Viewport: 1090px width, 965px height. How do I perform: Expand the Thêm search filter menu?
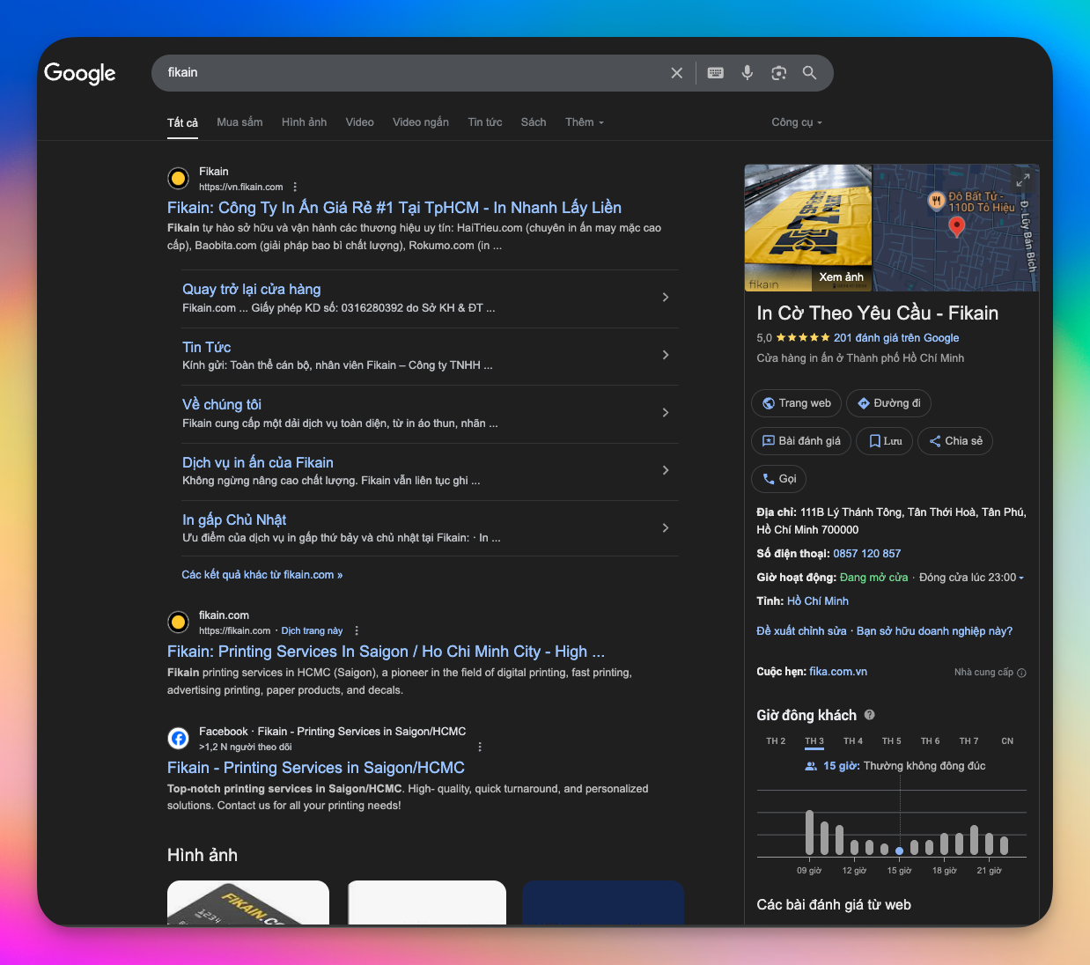coord(584,122)
